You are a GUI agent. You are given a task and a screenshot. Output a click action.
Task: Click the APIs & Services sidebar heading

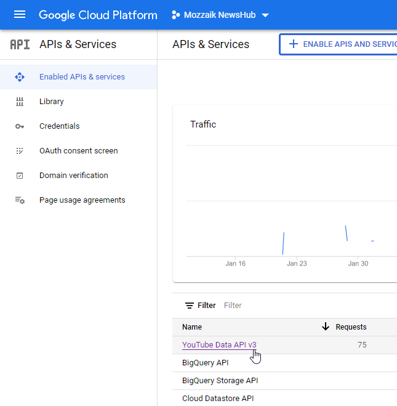(x=78, y=44)
